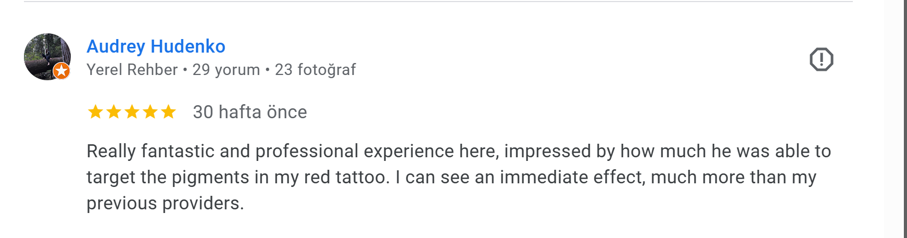Image resolution: width=907 pixels, height=238 pixels.
Task: Click the word 'tattoo' in the review
Action: click(x=361, y=177)
